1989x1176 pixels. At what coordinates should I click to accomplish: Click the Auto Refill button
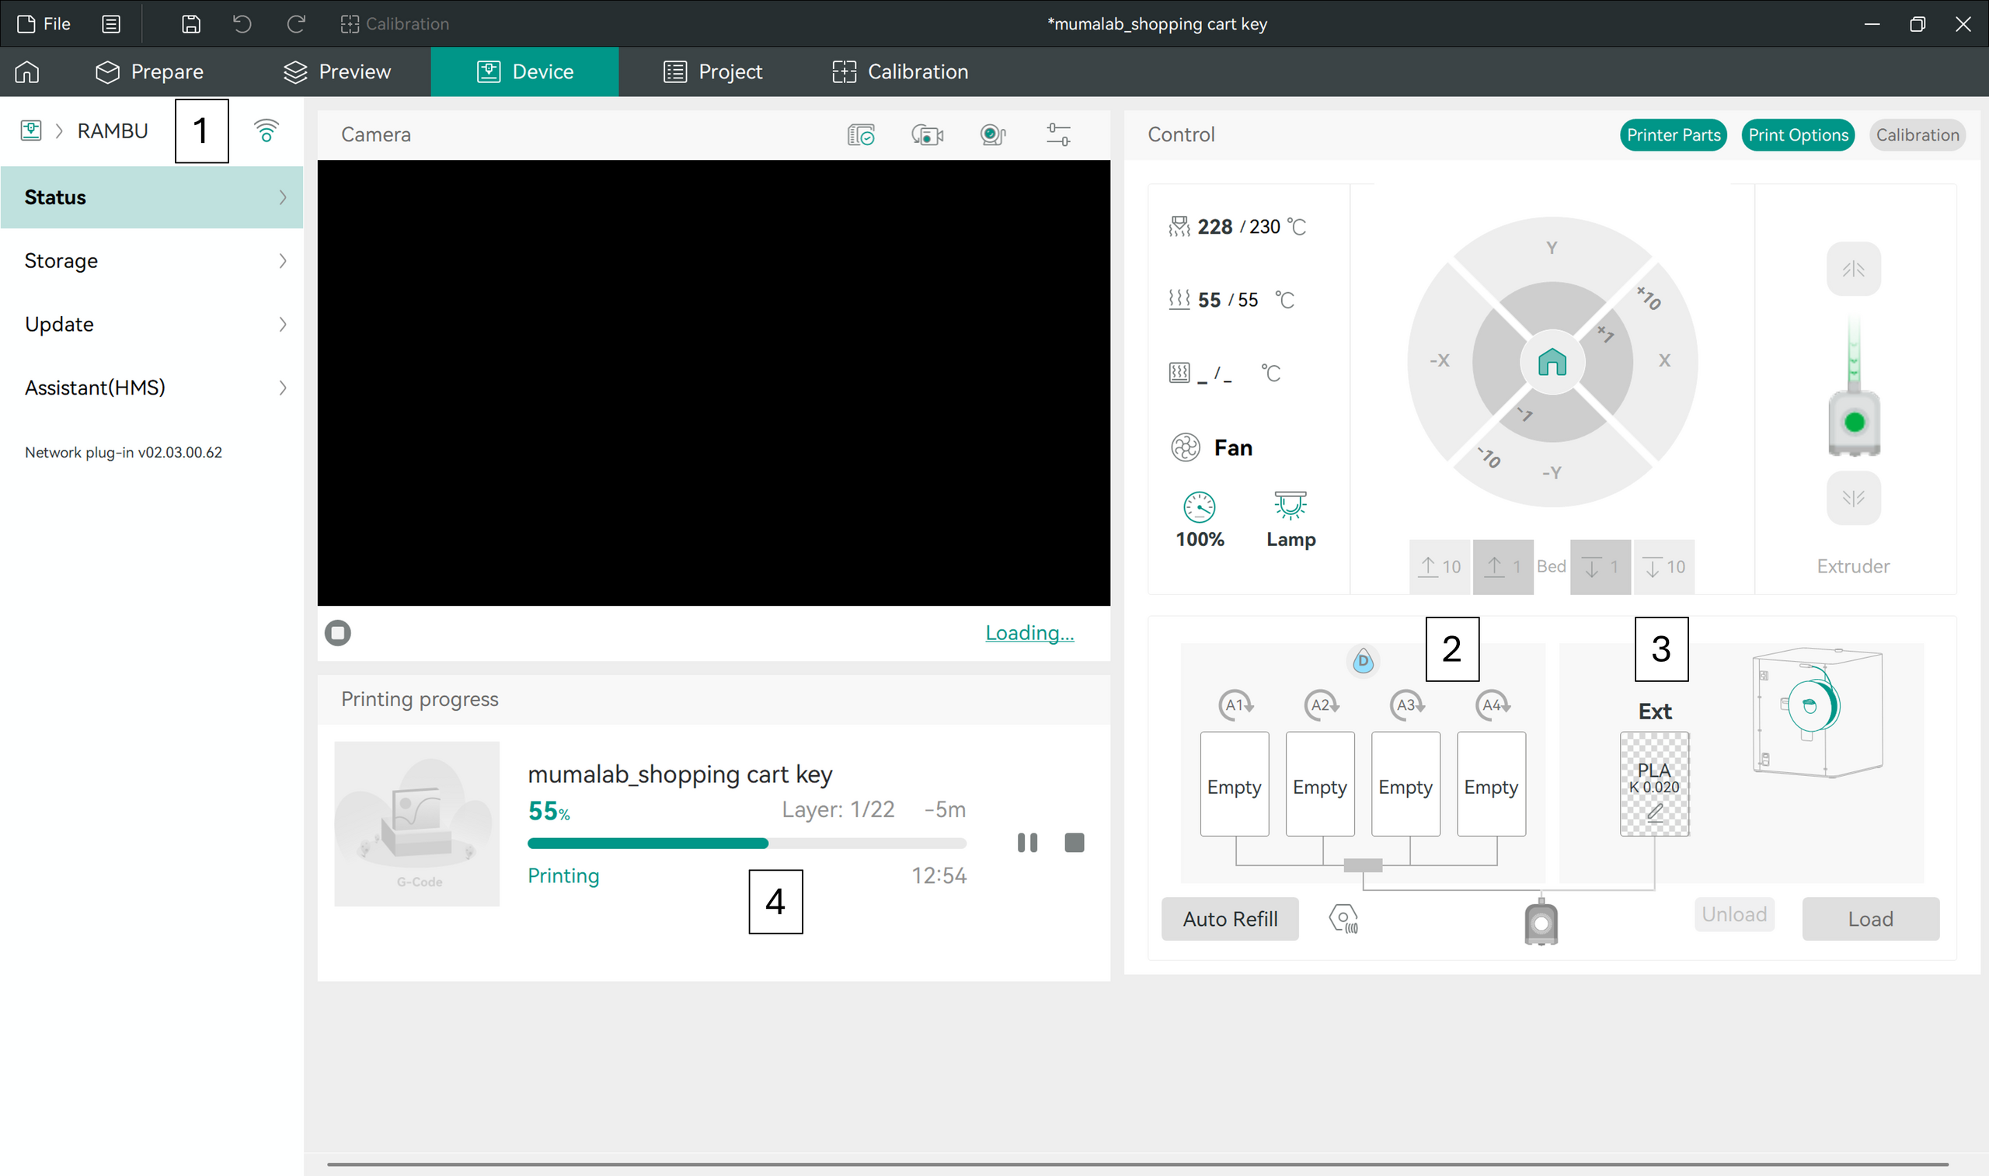[1230, 918]
